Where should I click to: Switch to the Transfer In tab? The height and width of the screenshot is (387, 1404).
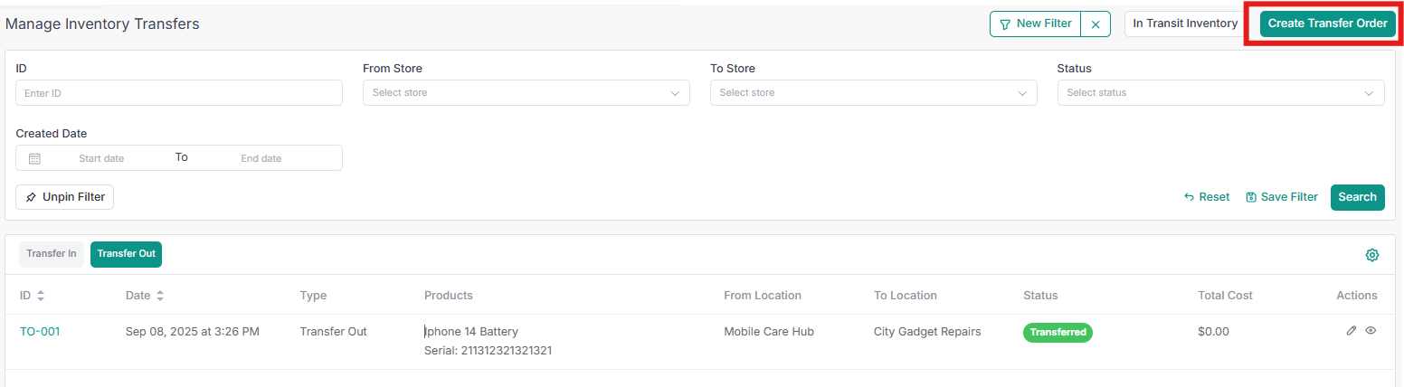(x=52, y=254)
